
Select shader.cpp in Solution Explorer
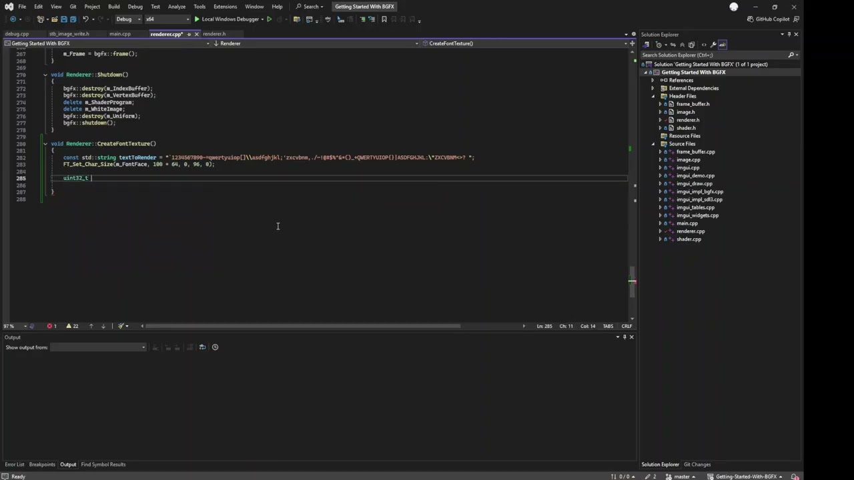point(689,239)
